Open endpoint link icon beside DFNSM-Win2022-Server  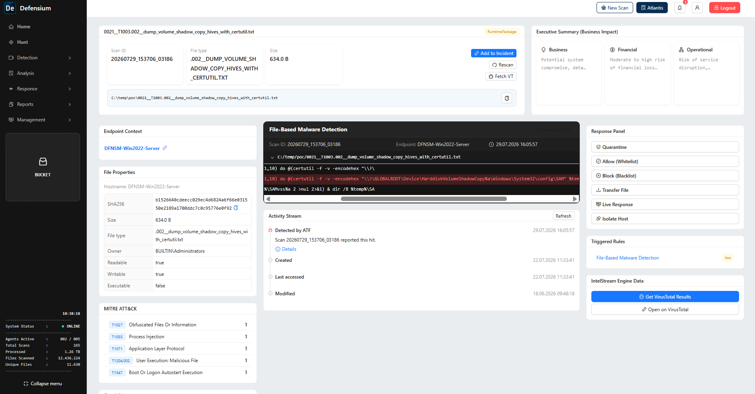click(165, 148)
